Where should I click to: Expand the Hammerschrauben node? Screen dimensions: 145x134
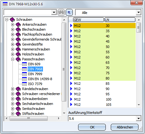point(12,49)
